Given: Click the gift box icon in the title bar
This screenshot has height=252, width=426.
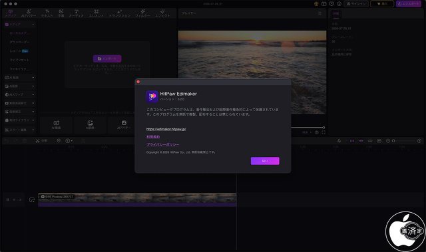Looking at the screenshot, I should click(316, 4).
